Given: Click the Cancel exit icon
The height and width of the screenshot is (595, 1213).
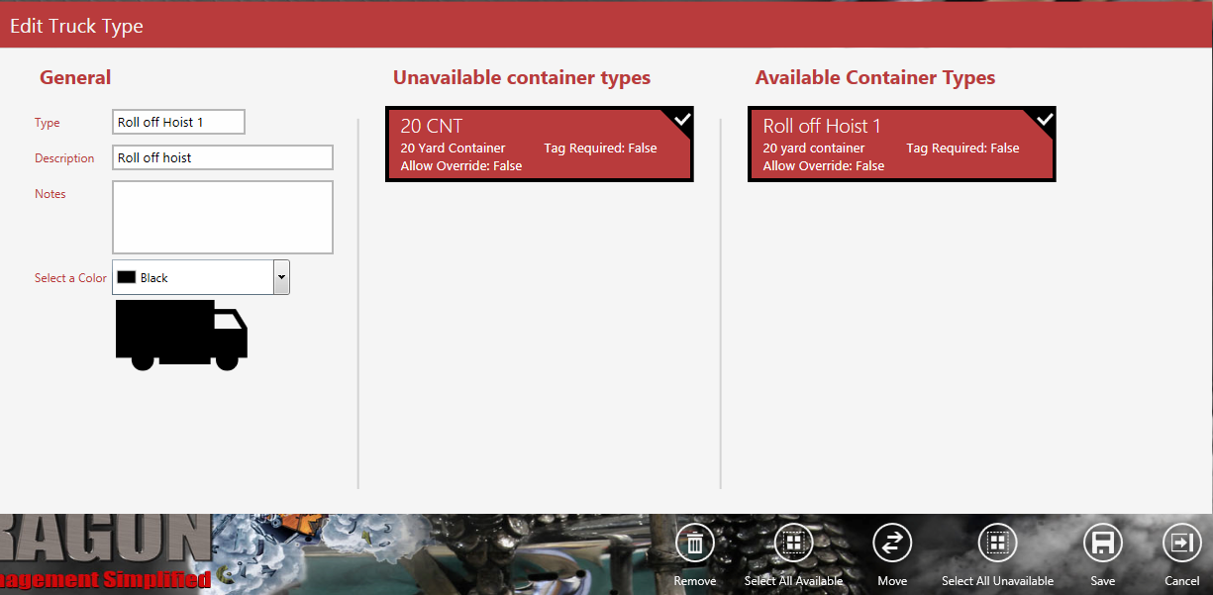Looking at the screenshot, I should click(x=1181, y=543).
